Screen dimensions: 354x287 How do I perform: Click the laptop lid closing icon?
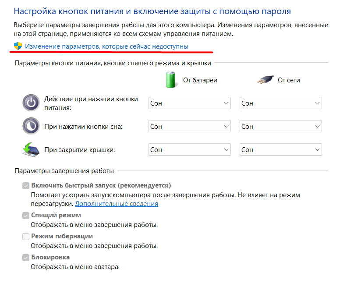pyautogui.click(x=31, y=150)
